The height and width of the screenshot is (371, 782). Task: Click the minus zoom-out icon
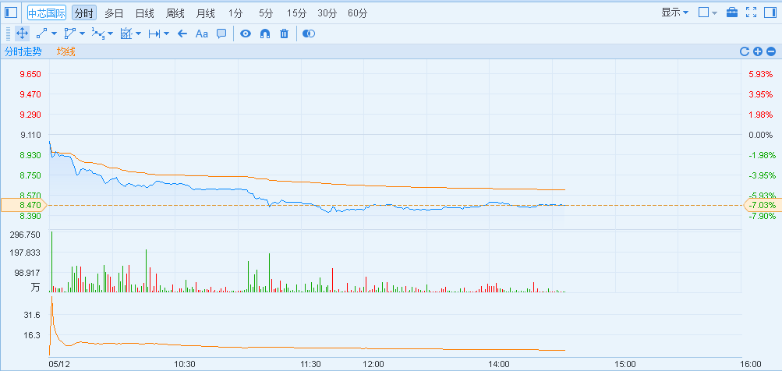pyautogui.click(x=771, y=51)
